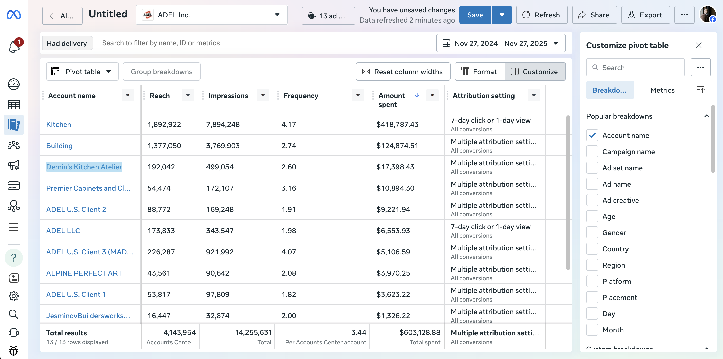The width and height of the screenshot is (723, 359).
Task: Check the Age breakdown
Action: coord(592,216)
